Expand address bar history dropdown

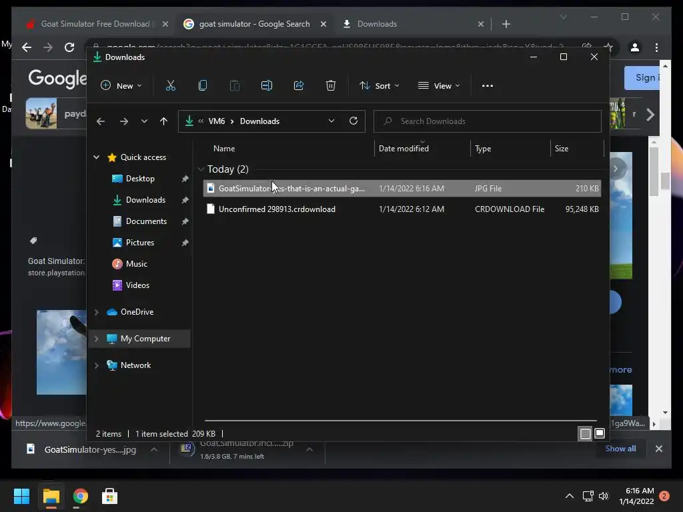(331, 121)
